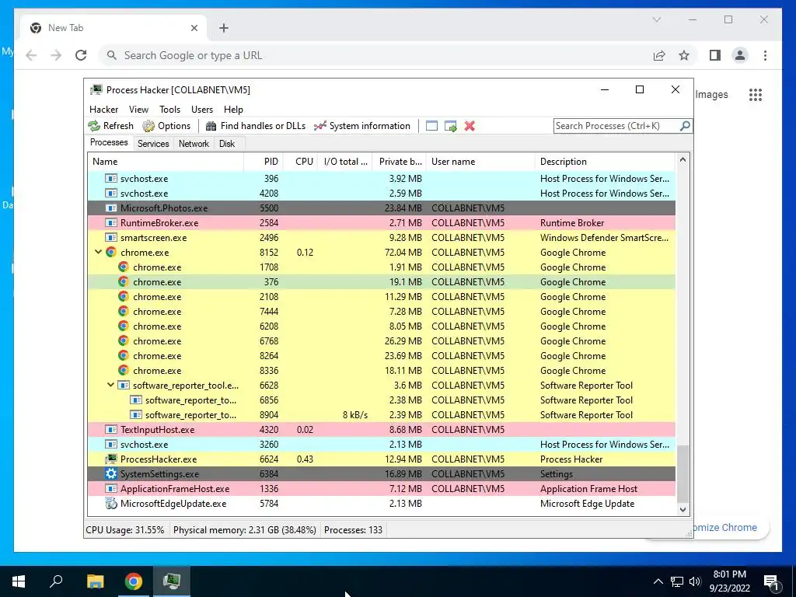Select the ApplicationFrameHost.exe row
This screenshot has height=597, width=796.
[x=381, y=489]
